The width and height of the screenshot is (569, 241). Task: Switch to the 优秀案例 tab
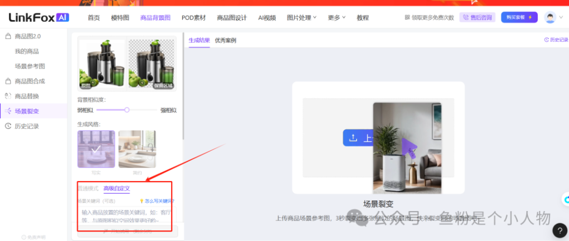pos(226,41)
